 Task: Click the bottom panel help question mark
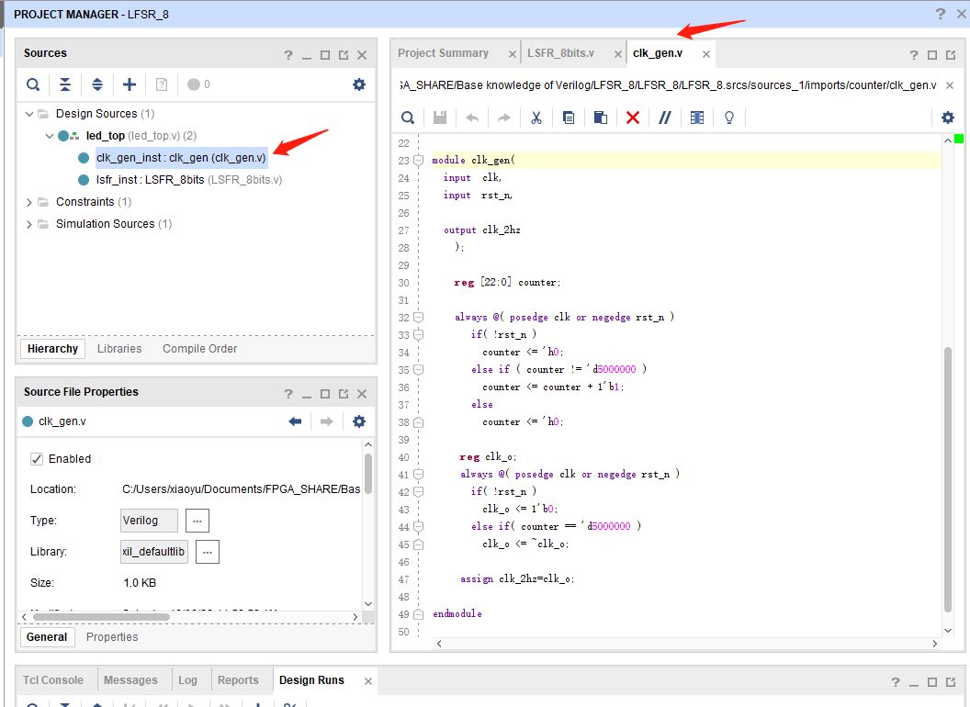click(x=896, y=681)
